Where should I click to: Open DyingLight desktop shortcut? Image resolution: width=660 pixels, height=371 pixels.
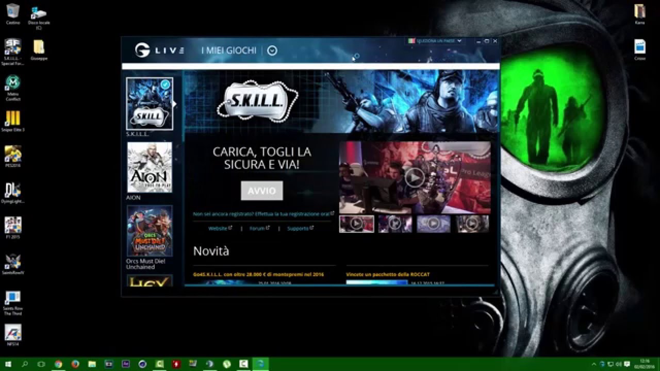pos(13,193)
